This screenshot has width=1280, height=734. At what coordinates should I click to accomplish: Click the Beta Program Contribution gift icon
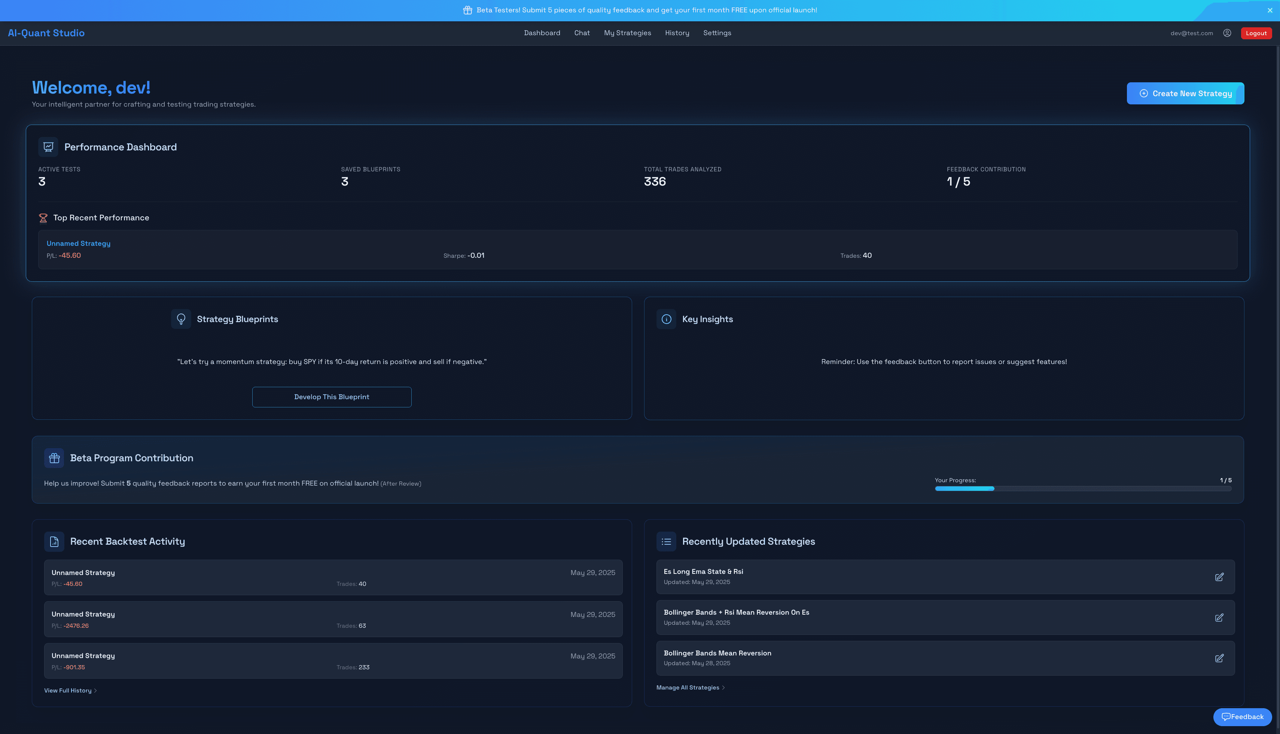click(x=54, y=458)
